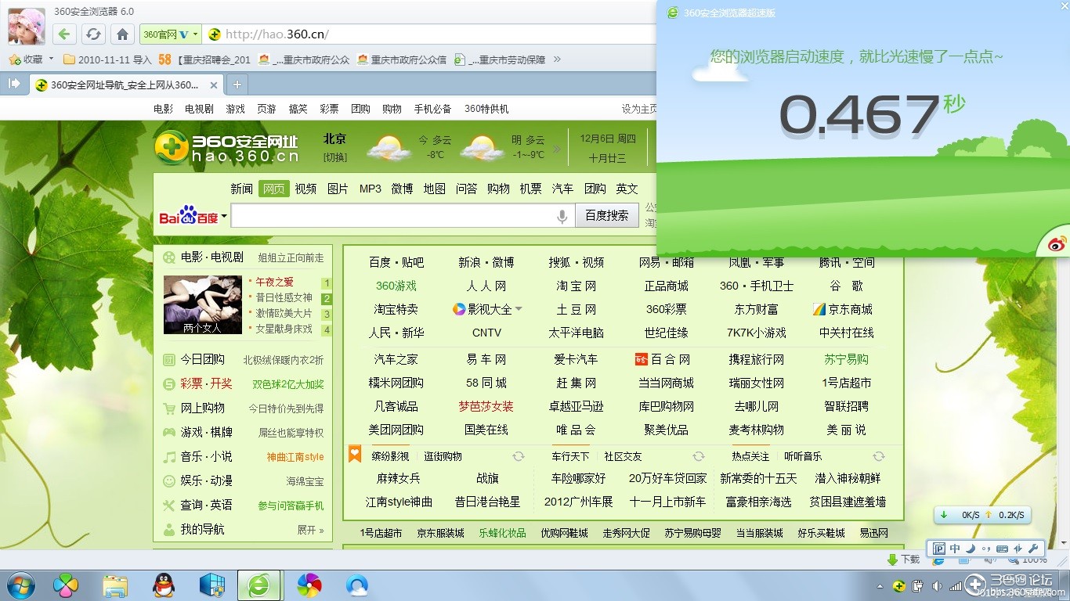Image resolution: width=1070 pixels, height=601 pixels.
Task: Switch to the 逛街购物 section tab
Action: (x=443, y=456)
